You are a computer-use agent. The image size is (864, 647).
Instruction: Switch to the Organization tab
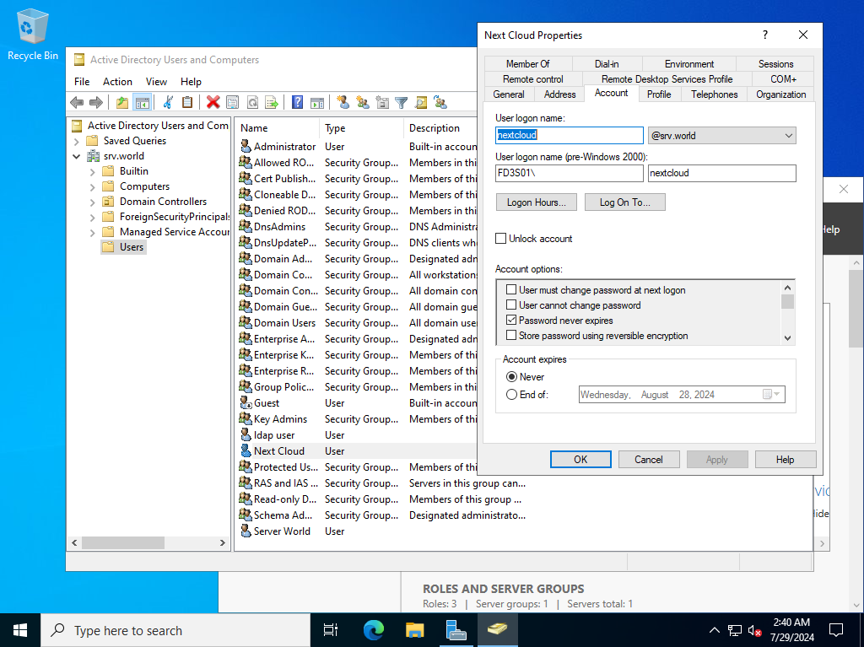[780, 94]
